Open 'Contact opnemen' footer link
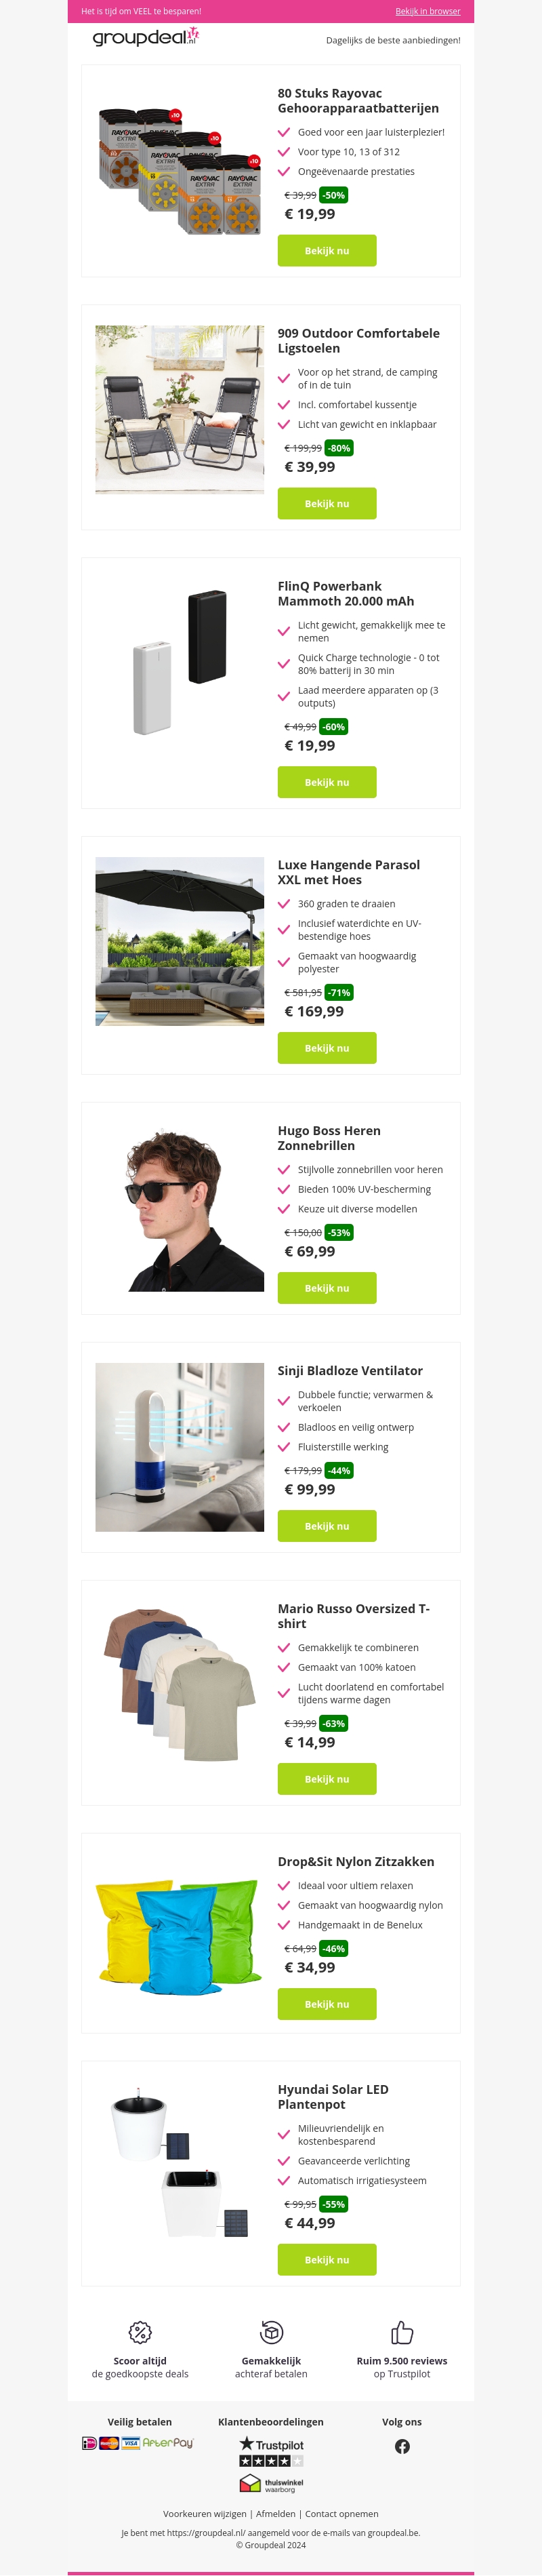 pyautogui.click(x=342, y=2513)
